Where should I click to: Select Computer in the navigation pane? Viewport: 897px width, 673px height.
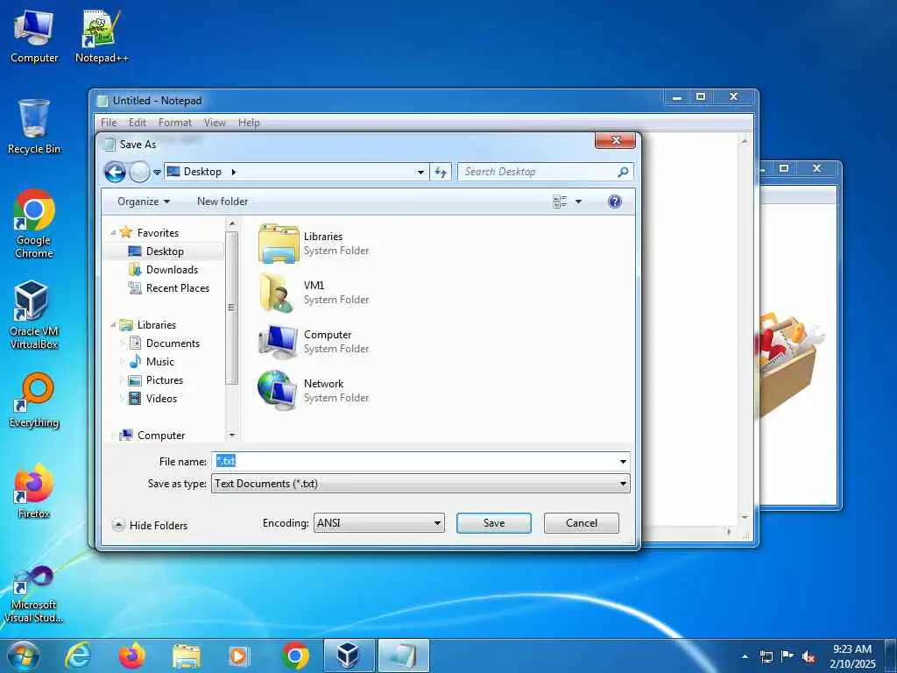161,436
